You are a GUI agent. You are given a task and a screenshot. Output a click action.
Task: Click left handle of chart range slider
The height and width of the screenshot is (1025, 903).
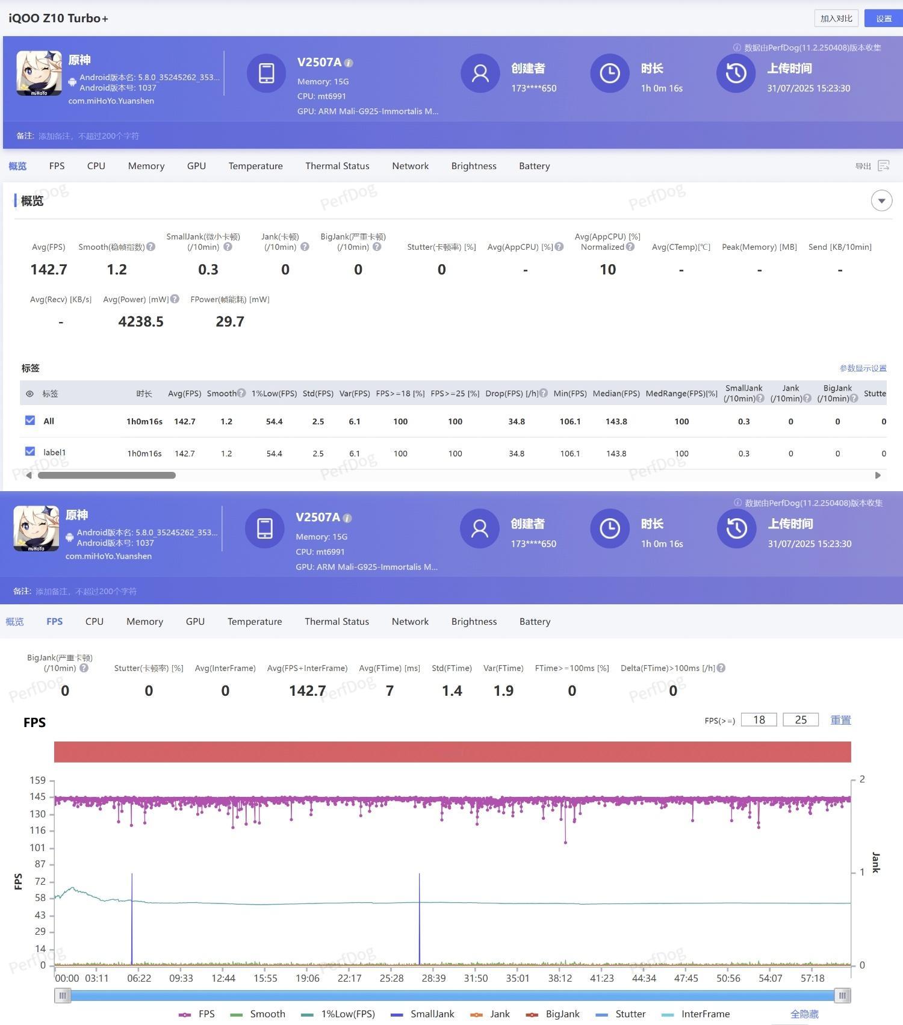click(x=63, y=996)
